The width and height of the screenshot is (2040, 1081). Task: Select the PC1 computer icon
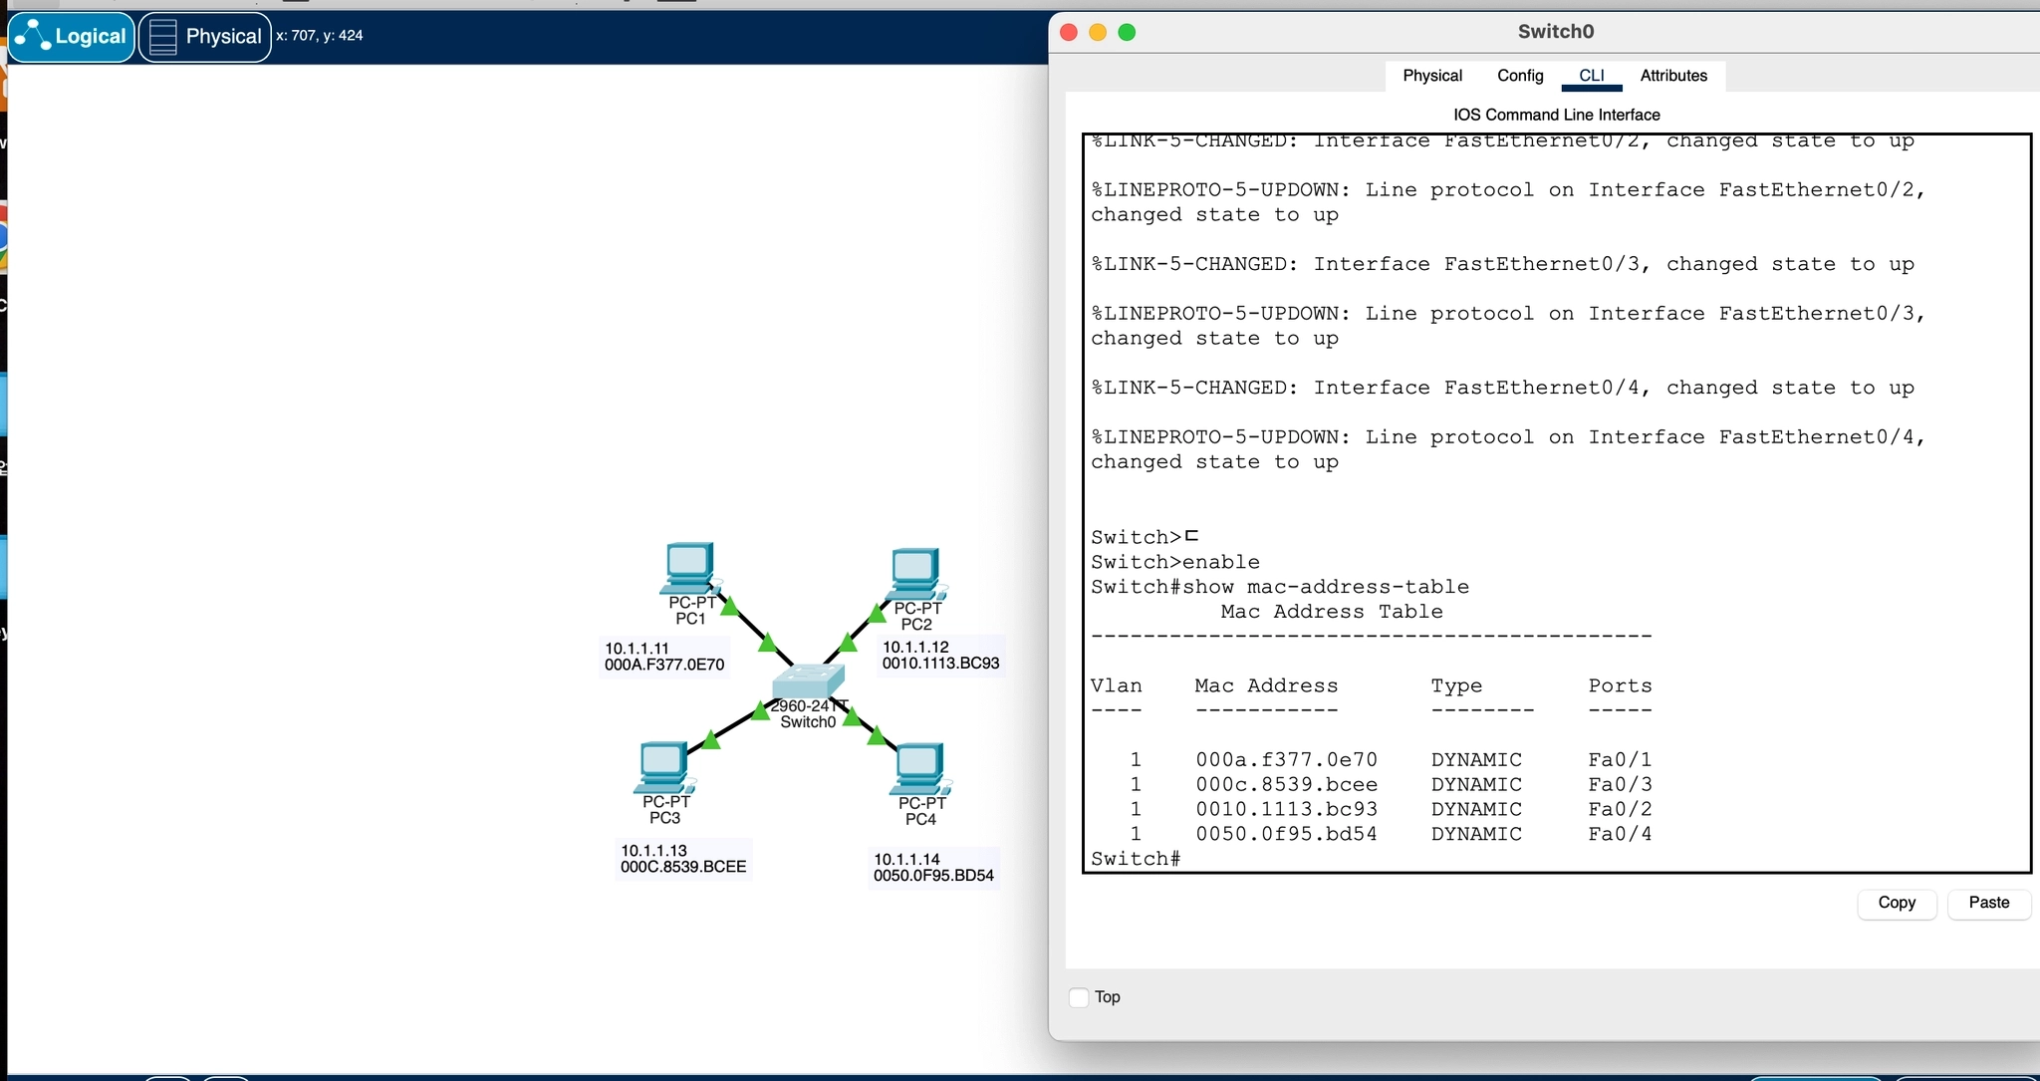[690, 568]
